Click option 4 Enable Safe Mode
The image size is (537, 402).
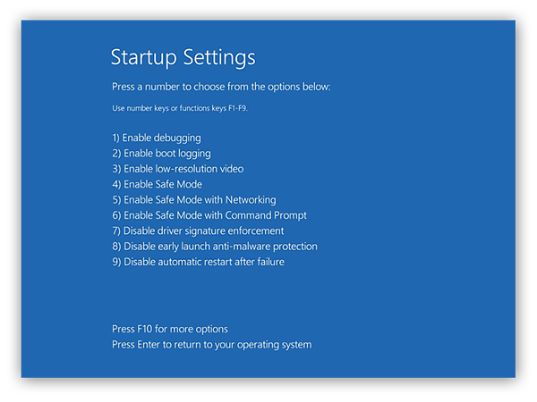pos(157,184)
